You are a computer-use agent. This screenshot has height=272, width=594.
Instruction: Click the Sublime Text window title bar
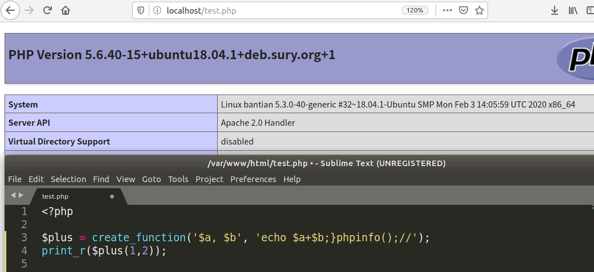click(299, 163)
